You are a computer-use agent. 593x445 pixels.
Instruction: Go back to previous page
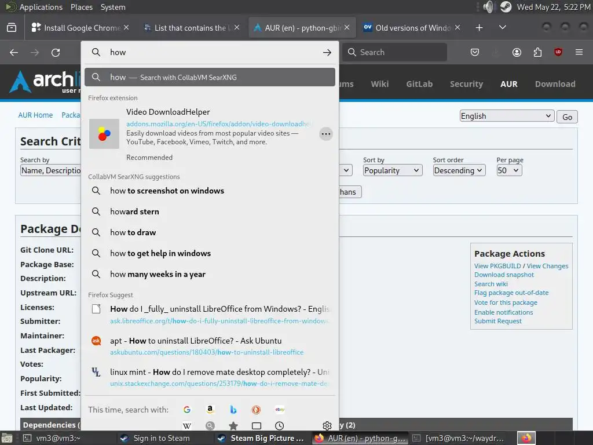pos(14,53)
